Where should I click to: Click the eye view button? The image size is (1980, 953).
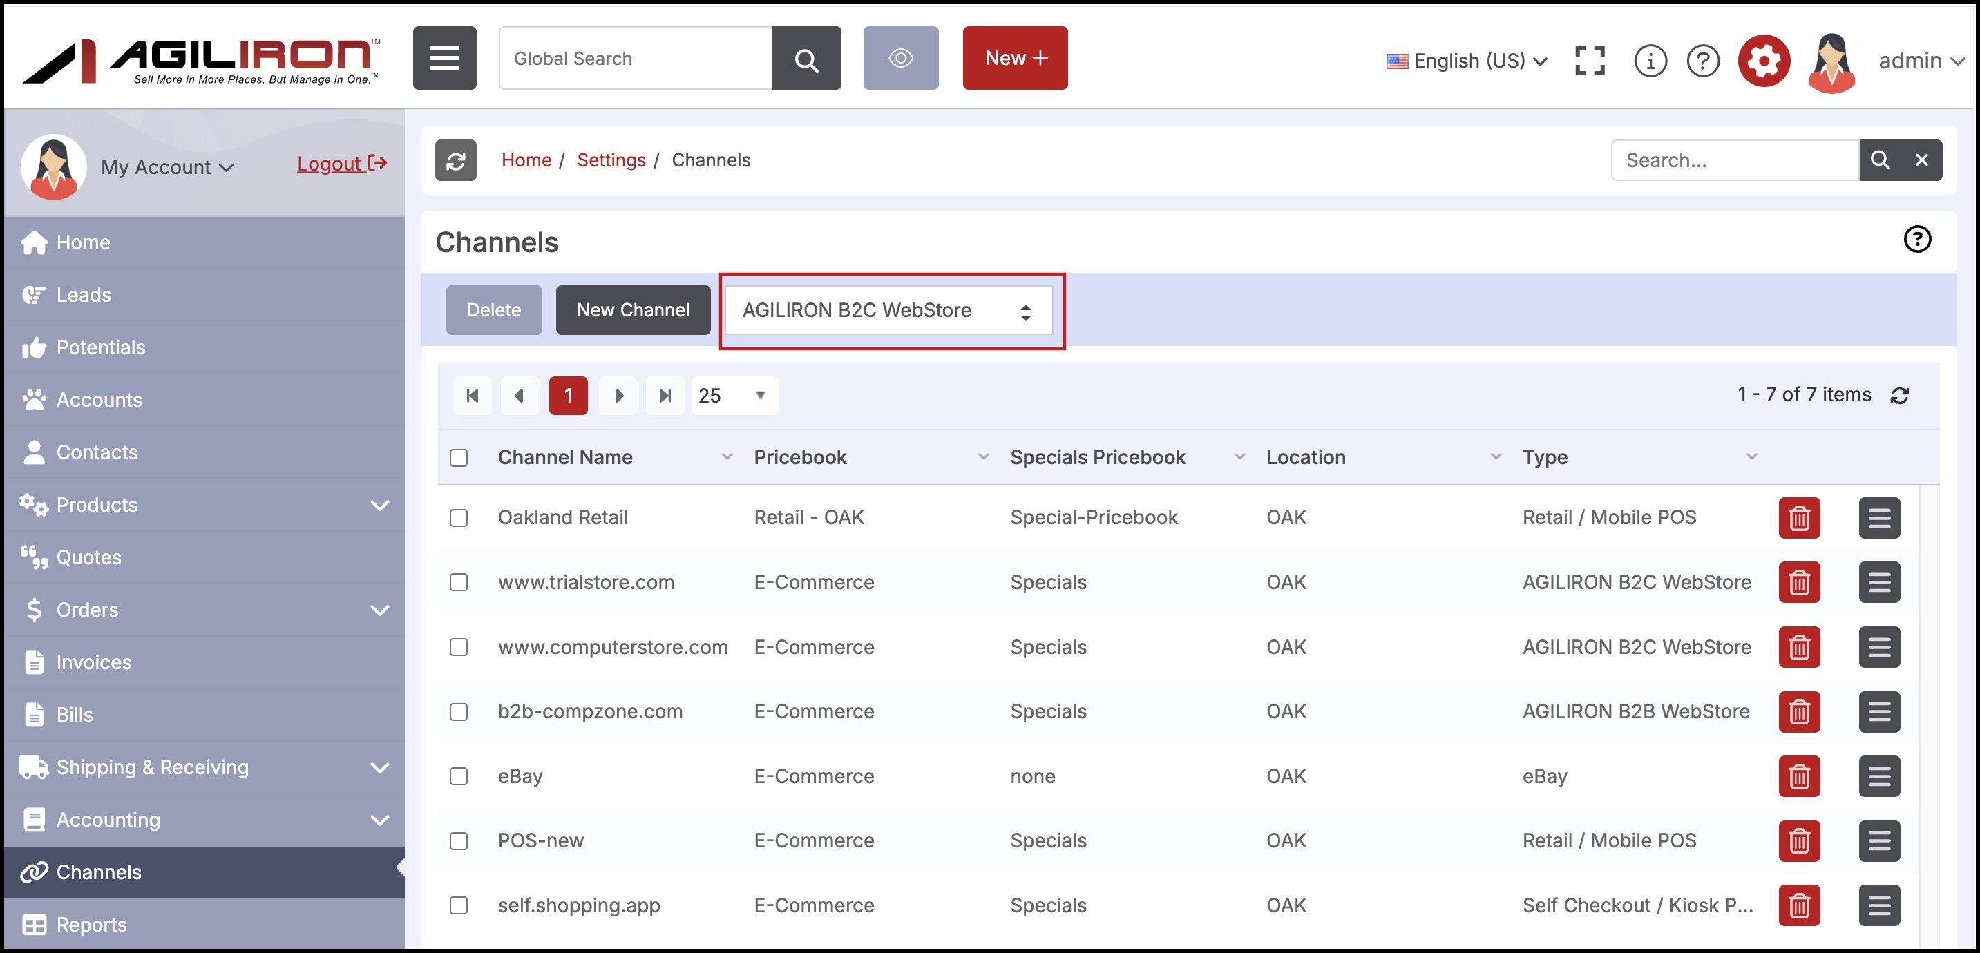point(900,57)
